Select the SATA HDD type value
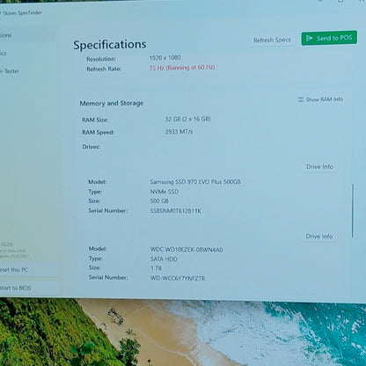 coord(164,259)
